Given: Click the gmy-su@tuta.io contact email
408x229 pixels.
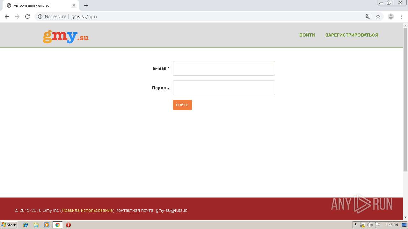Looking at the screenshot, I should point(171,210).
